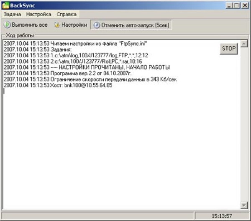Open Настройки from the toolbar label
Screen dimensions: 251x221
[x=74, y=25]
